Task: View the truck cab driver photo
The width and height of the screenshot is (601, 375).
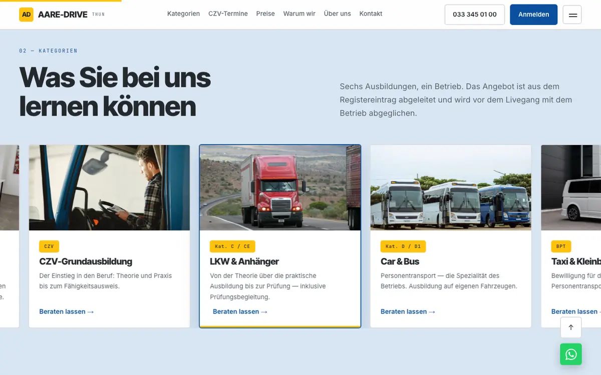Action: pos(109,187)
